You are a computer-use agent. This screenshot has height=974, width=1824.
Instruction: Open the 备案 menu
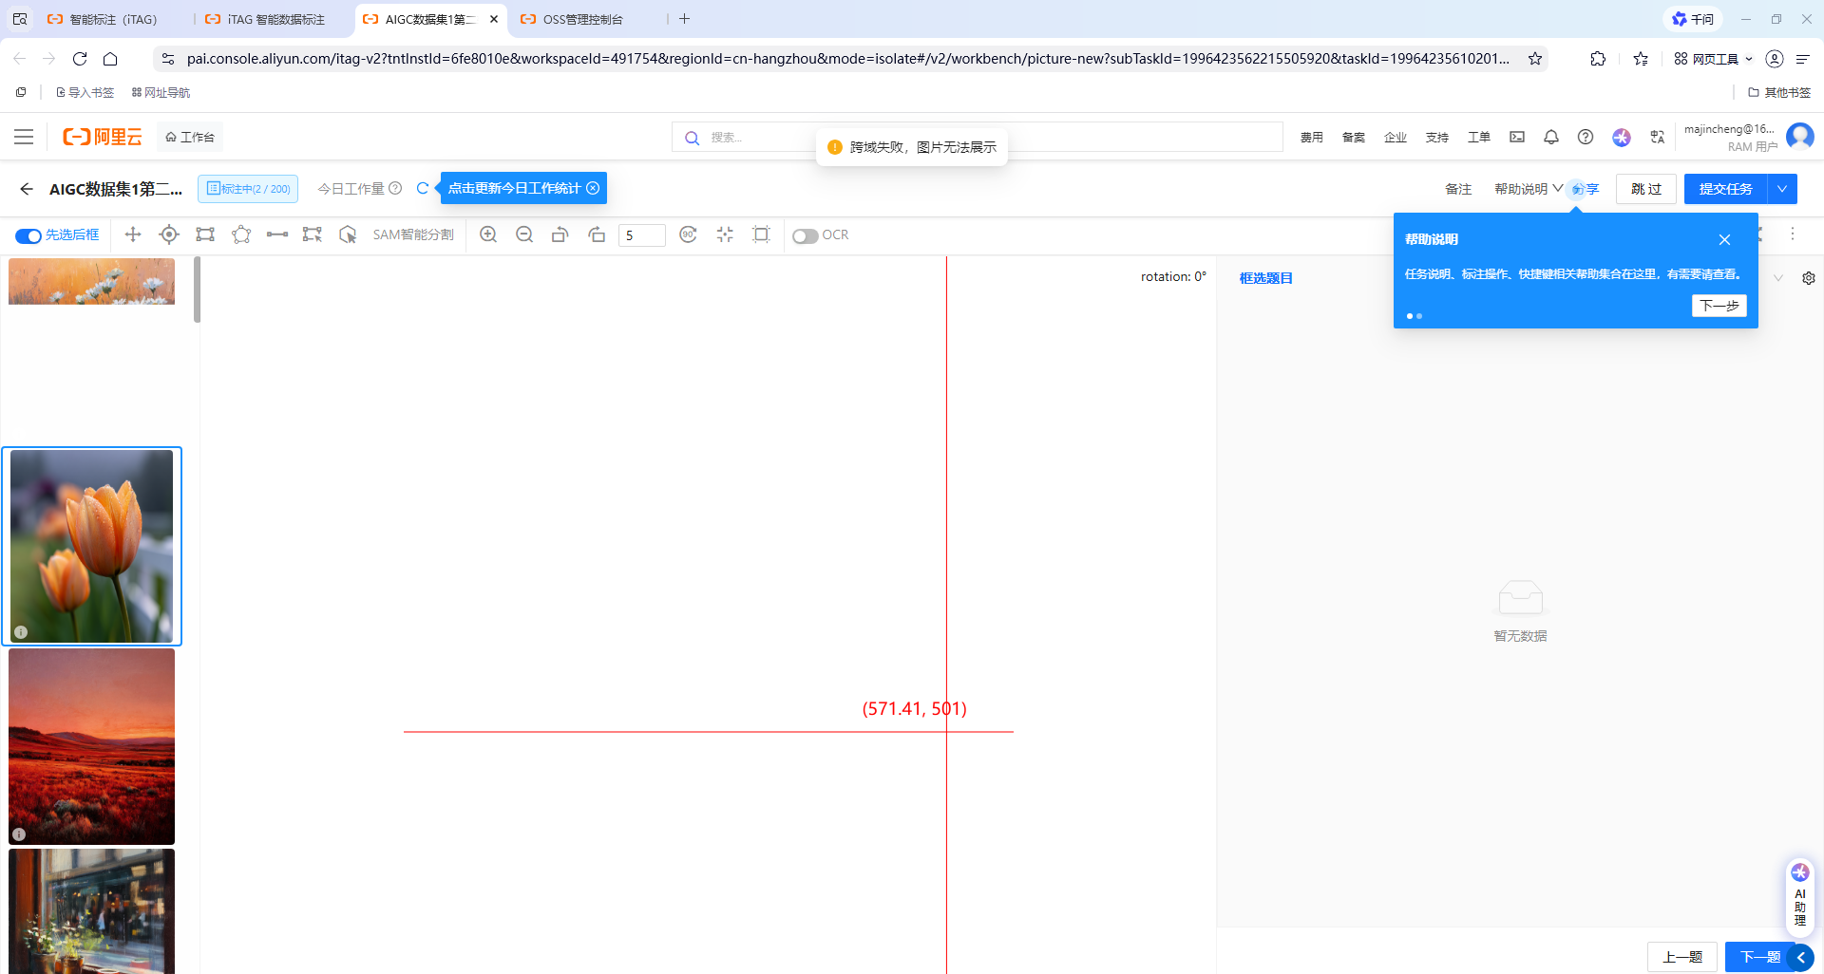[x=1354, y=138]
